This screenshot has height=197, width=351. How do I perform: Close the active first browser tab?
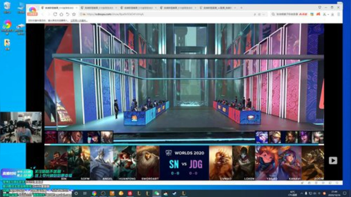pyautogui.click(x=77, y=8)
